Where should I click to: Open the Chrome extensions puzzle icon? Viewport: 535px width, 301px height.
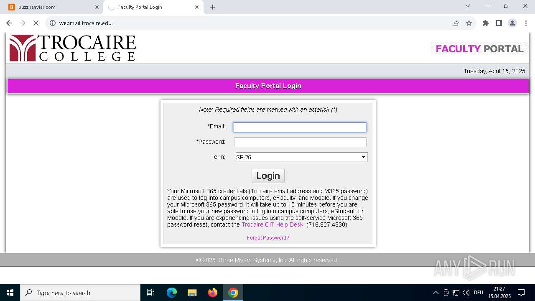pos(486,23)
